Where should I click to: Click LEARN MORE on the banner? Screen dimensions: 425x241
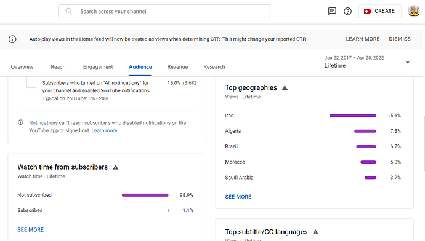click(x=363, y=39)
